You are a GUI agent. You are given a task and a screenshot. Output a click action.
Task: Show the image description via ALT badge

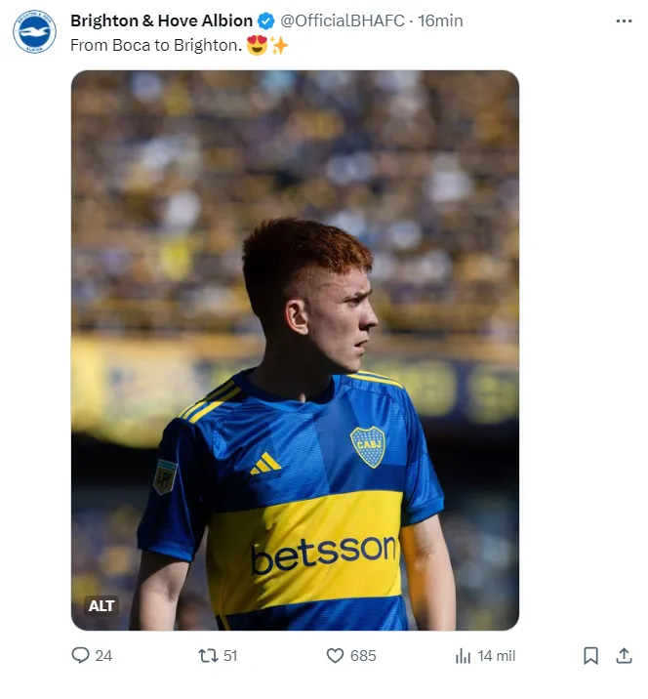[x=101, y=606]
